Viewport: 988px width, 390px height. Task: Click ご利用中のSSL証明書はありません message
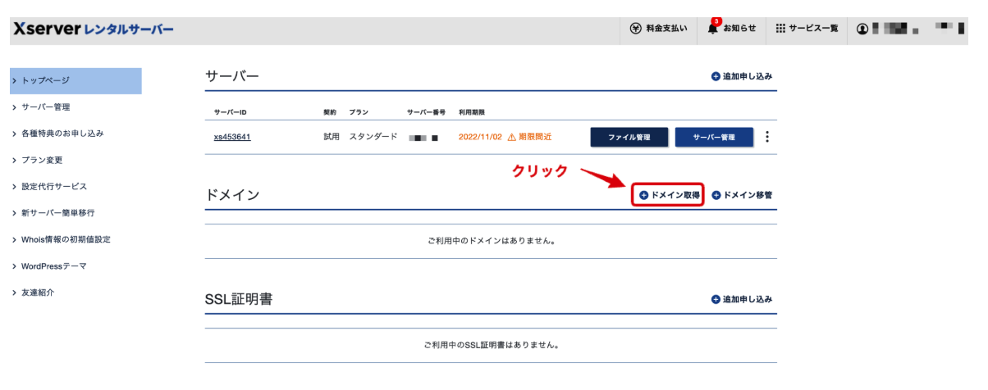(x=492, y=346)
